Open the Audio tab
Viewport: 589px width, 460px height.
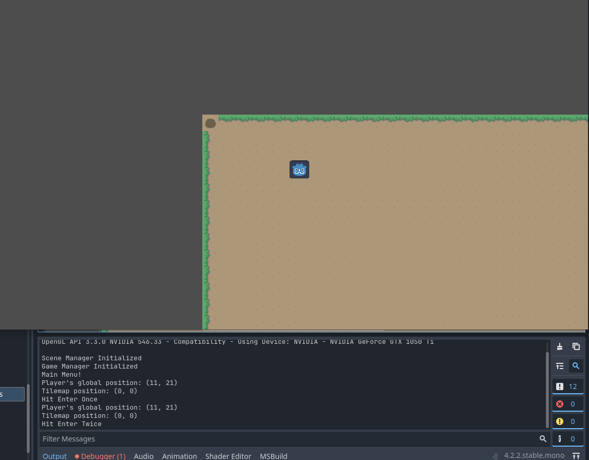[x=143, y=456]
